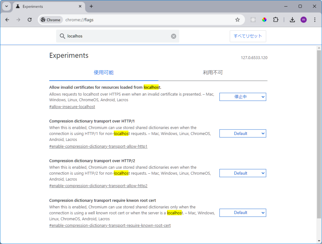Click in the flags search field

point(116,36)
